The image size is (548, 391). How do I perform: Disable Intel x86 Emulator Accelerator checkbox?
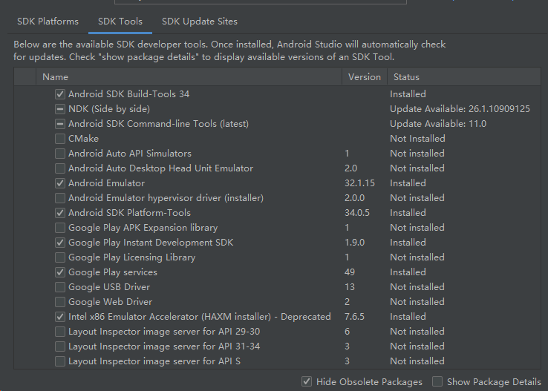coord(60,317)
